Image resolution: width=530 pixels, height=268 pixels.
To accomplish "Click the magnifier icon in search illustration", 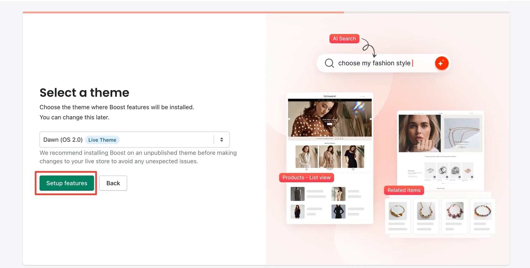I will [329, 63].
